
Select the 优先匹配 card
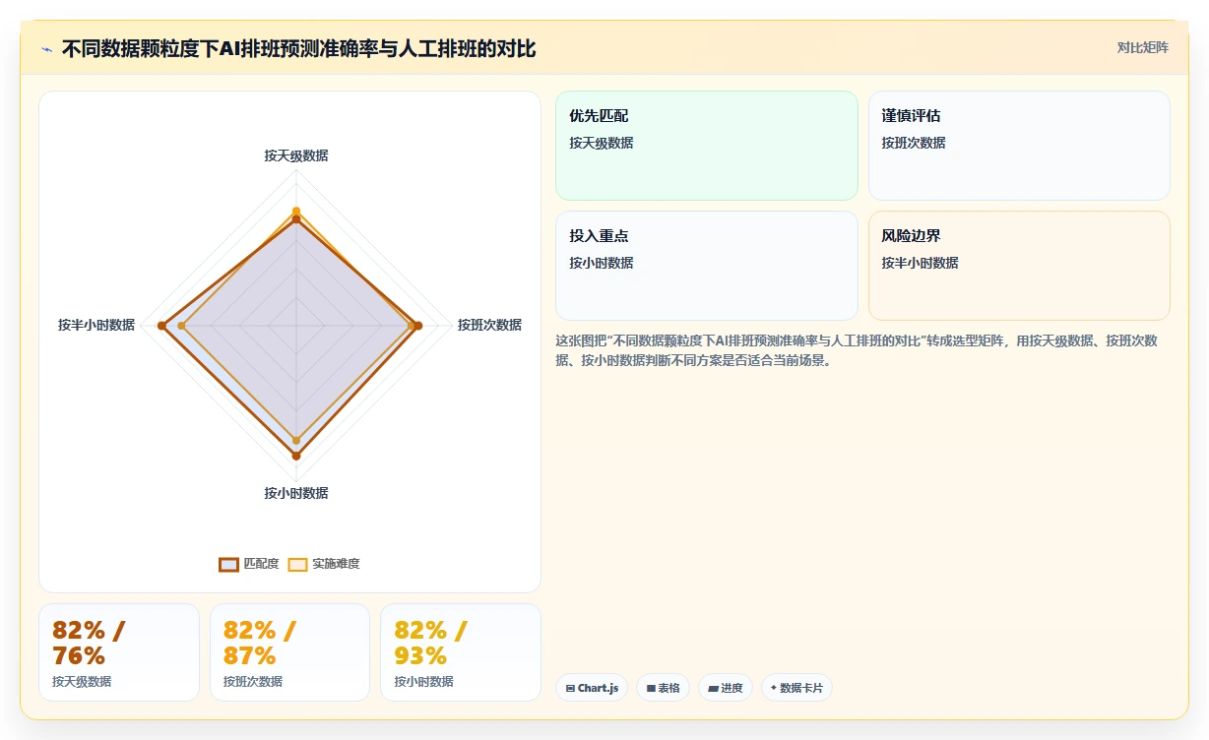(707, 146)
